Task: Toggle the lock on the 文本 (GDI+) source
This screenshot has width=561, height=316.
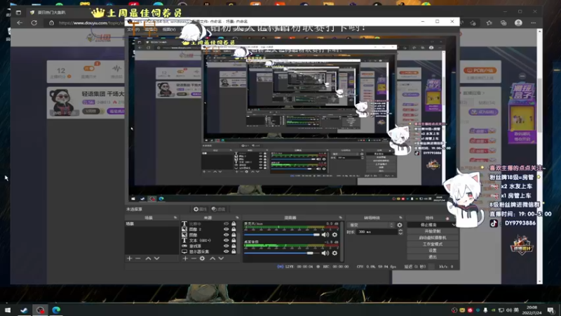Action: tap(234, 240)
